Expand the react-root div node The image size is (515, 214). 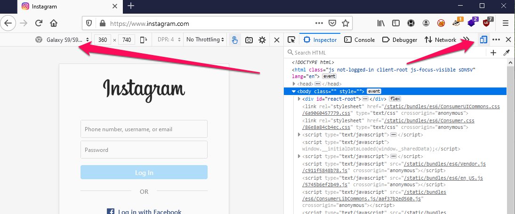point(299,99)
